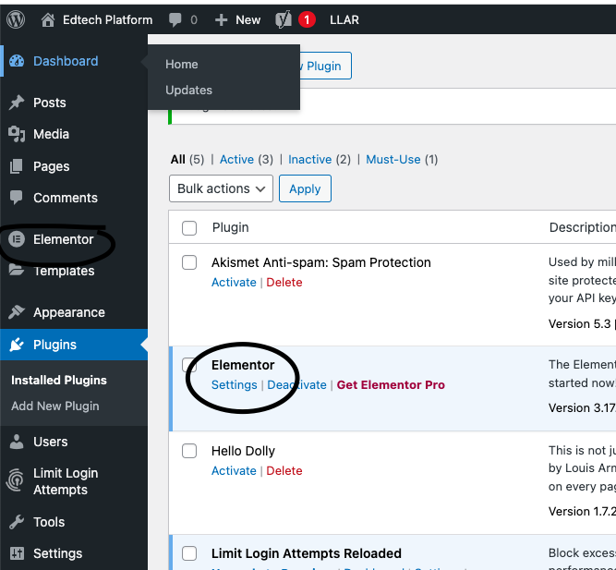Image resolution: width=616 pixels, height=570 pixels.
Task: Click the home icon beside Edtech Platform
Action: click(48, 19)
